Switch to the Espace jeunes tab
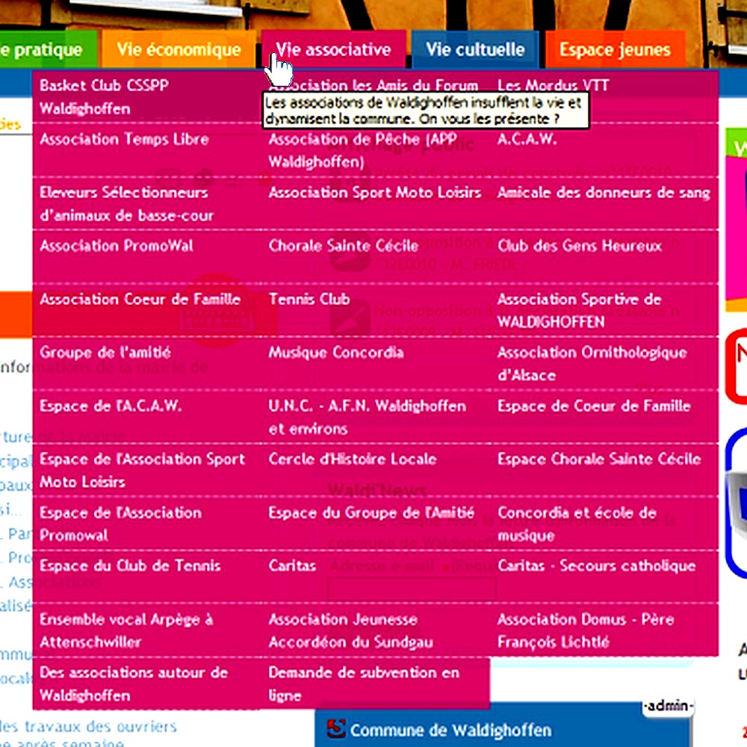This screenshot has width=747, height=747. (x=615, y=50)
